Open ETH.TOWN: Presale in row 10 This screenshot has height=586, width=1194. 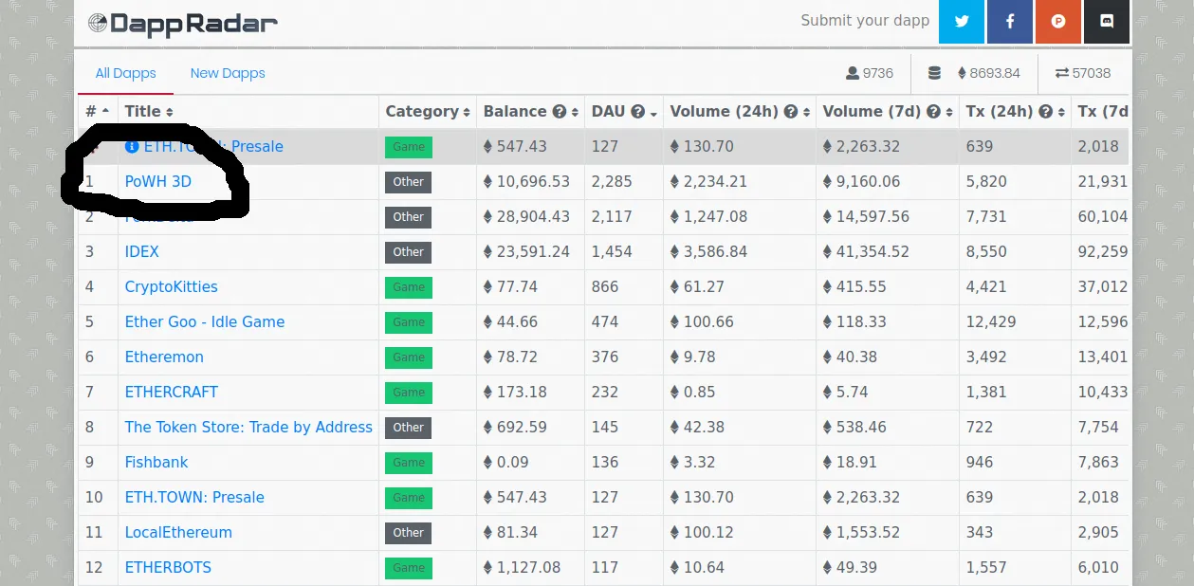click(194, 497)
